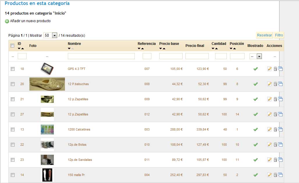Check the box for product ID 18
Image resolution: width=299 pixels, height=183 pixels.
(x=13, y=69)
